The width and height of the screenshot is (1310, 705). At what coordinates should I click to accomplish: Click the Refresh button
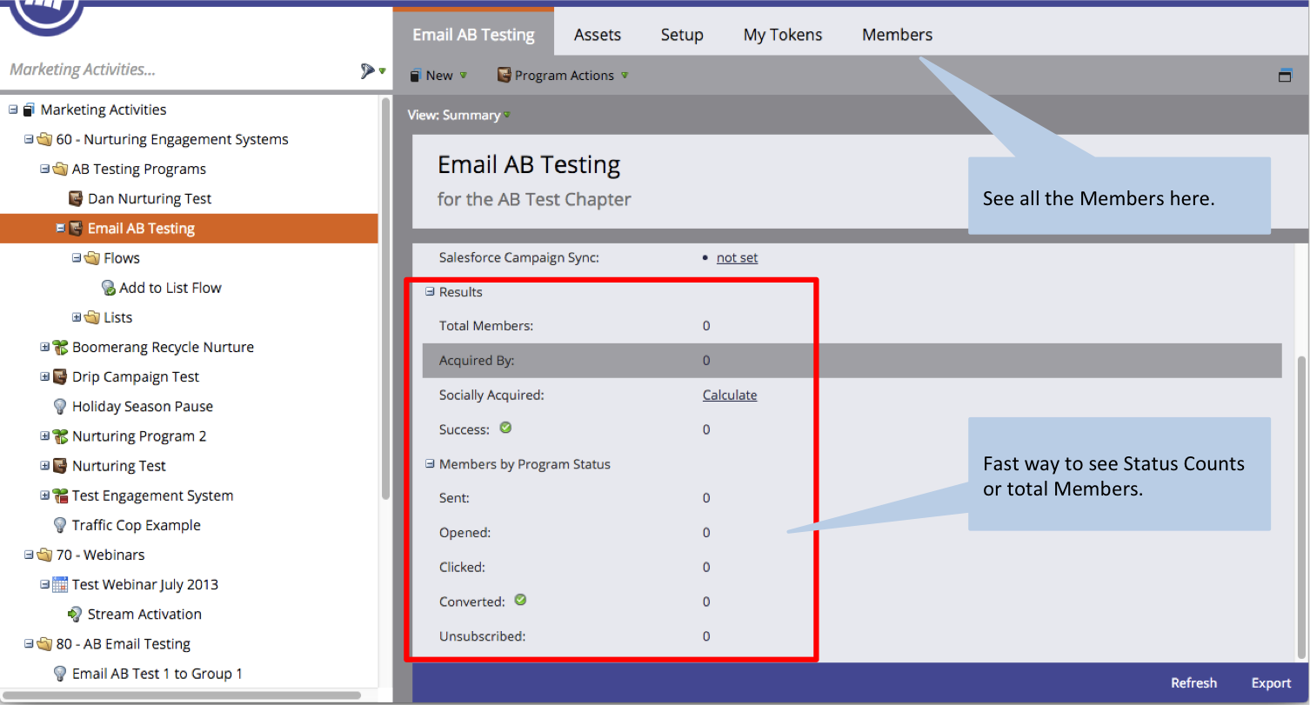pyautogui.click(x=1193, y=682)
